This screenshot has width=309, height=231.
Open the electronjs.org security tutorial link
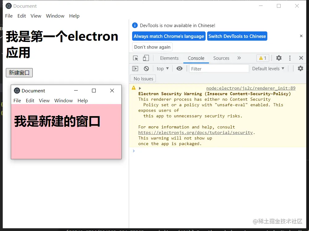(x=195, y=132)
